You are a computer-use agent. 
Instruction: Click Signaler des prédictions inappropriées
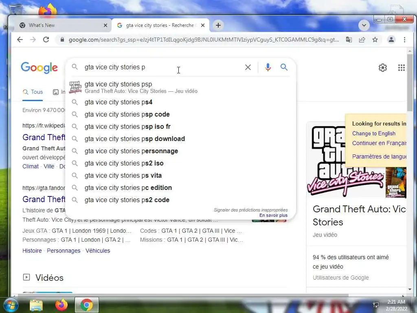(x=250, y=210)
